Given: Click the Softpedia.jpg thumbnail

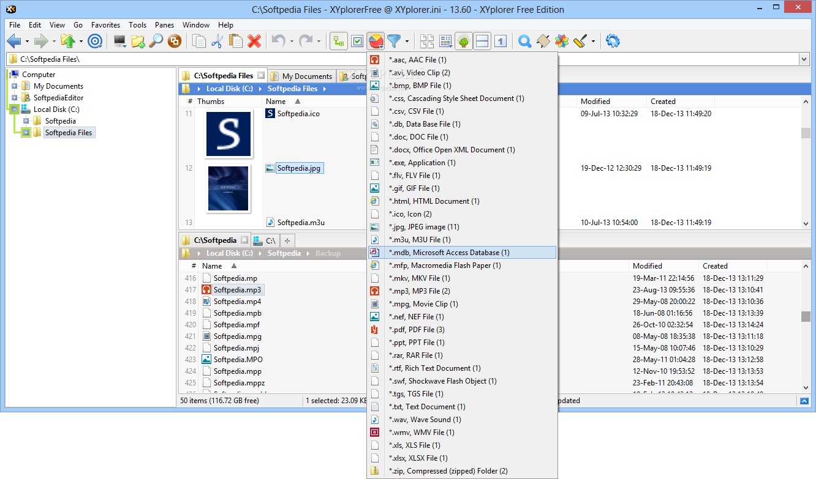Looking at the screenshot, I should [x=229, y=188].
